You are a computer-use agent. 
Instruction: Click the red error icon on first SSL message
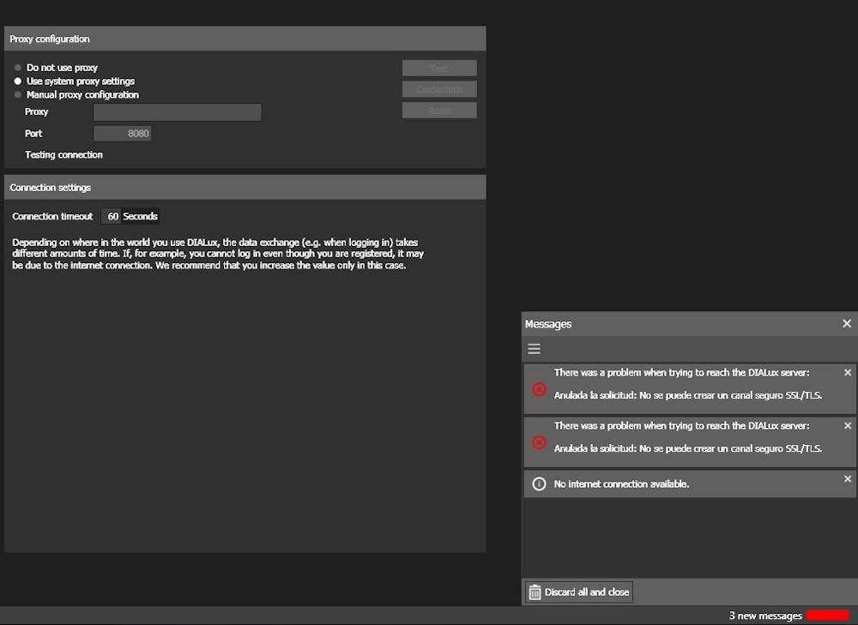539,390
